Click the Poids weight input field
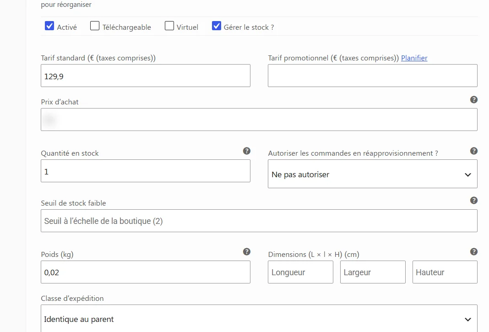Image resolution: width=489 pixels, height=332 pixels. pos(146,272)
